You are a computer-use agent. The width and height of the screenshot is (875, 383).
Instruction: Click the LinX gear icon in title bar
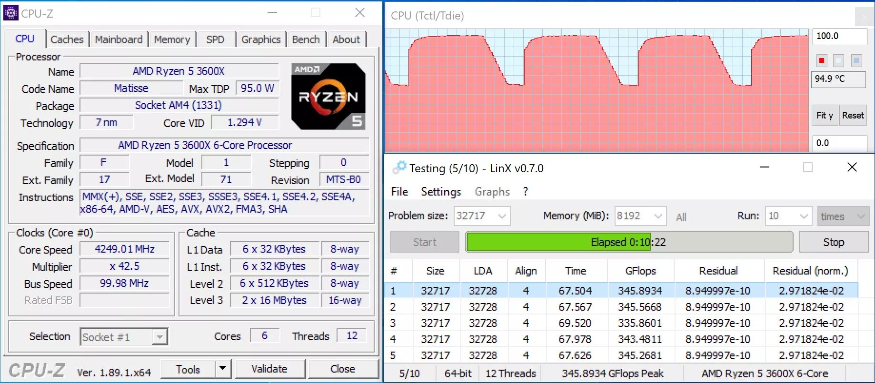pyautogui.click(x=399, y=167)
